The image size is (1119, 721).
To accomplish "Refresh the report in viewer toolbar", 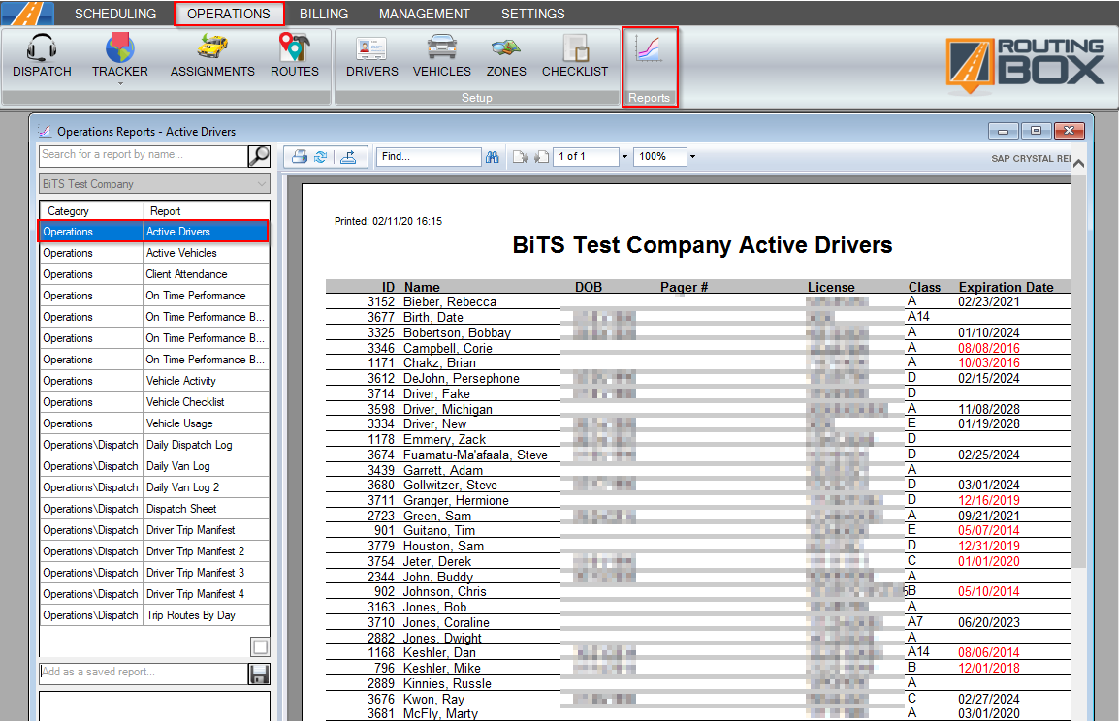I will point(320,157).
